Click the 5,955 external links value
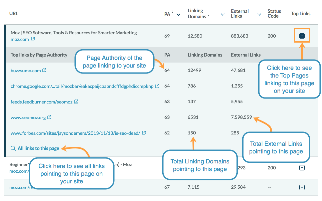This screenshot has width=322, height=201. 237,101
